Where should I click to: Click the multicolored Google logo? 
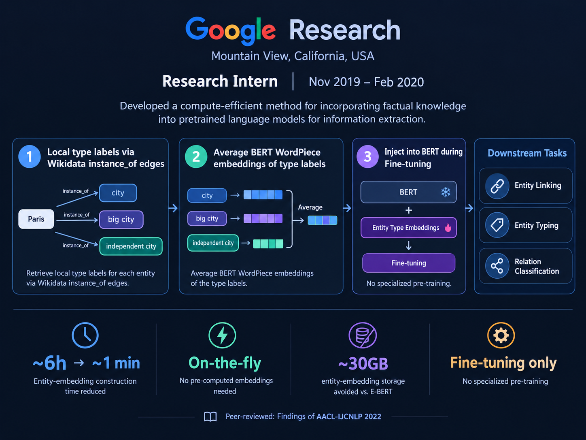[x=231, y=30]
